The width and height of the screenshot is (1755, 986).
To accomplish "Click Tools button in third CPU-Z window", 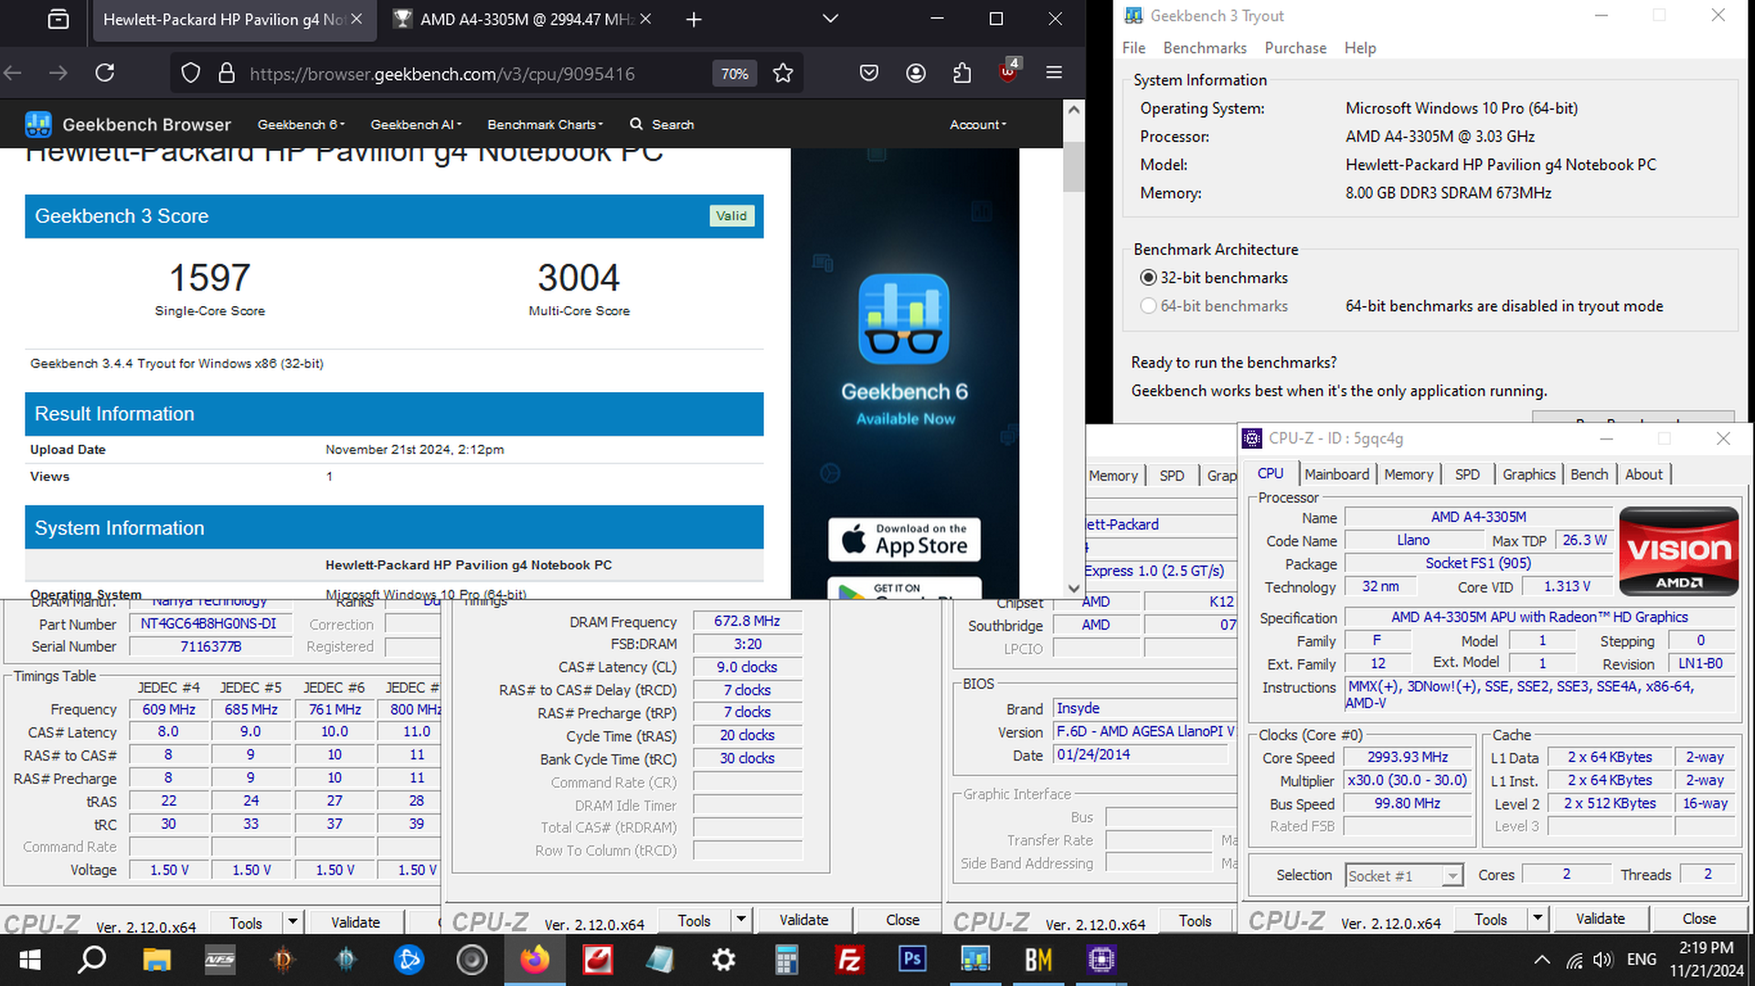I will [x=1195, y=921].
